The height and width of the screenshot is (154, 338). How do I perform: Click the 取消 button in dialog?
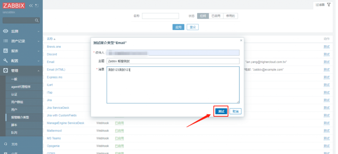point(235,111)
